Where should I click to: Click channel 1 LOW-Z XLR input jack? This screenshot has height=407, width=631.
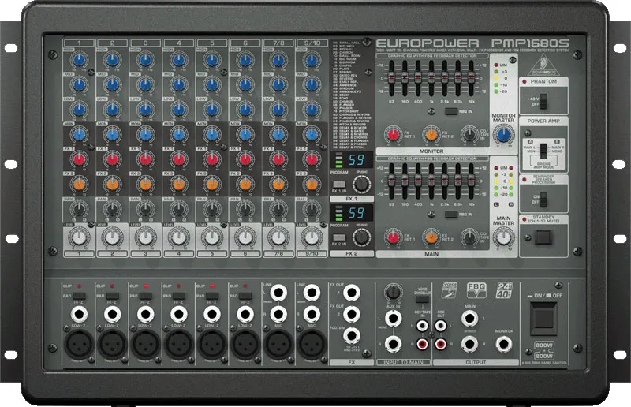[79, 346]
